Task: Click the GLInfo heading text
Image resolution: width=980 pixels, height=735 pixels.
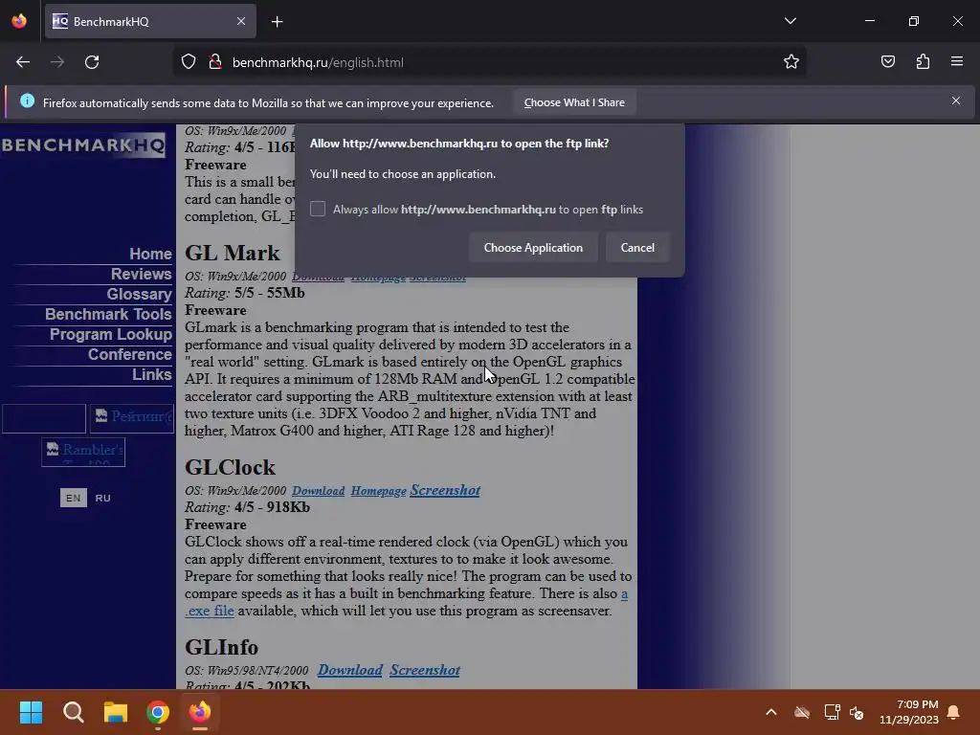Action: (221, 647)
